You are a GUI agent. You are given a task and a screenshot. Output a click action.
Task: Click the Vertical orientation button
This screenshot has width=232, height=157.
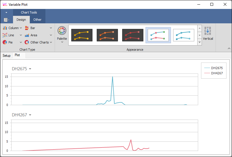pos(208,33)
